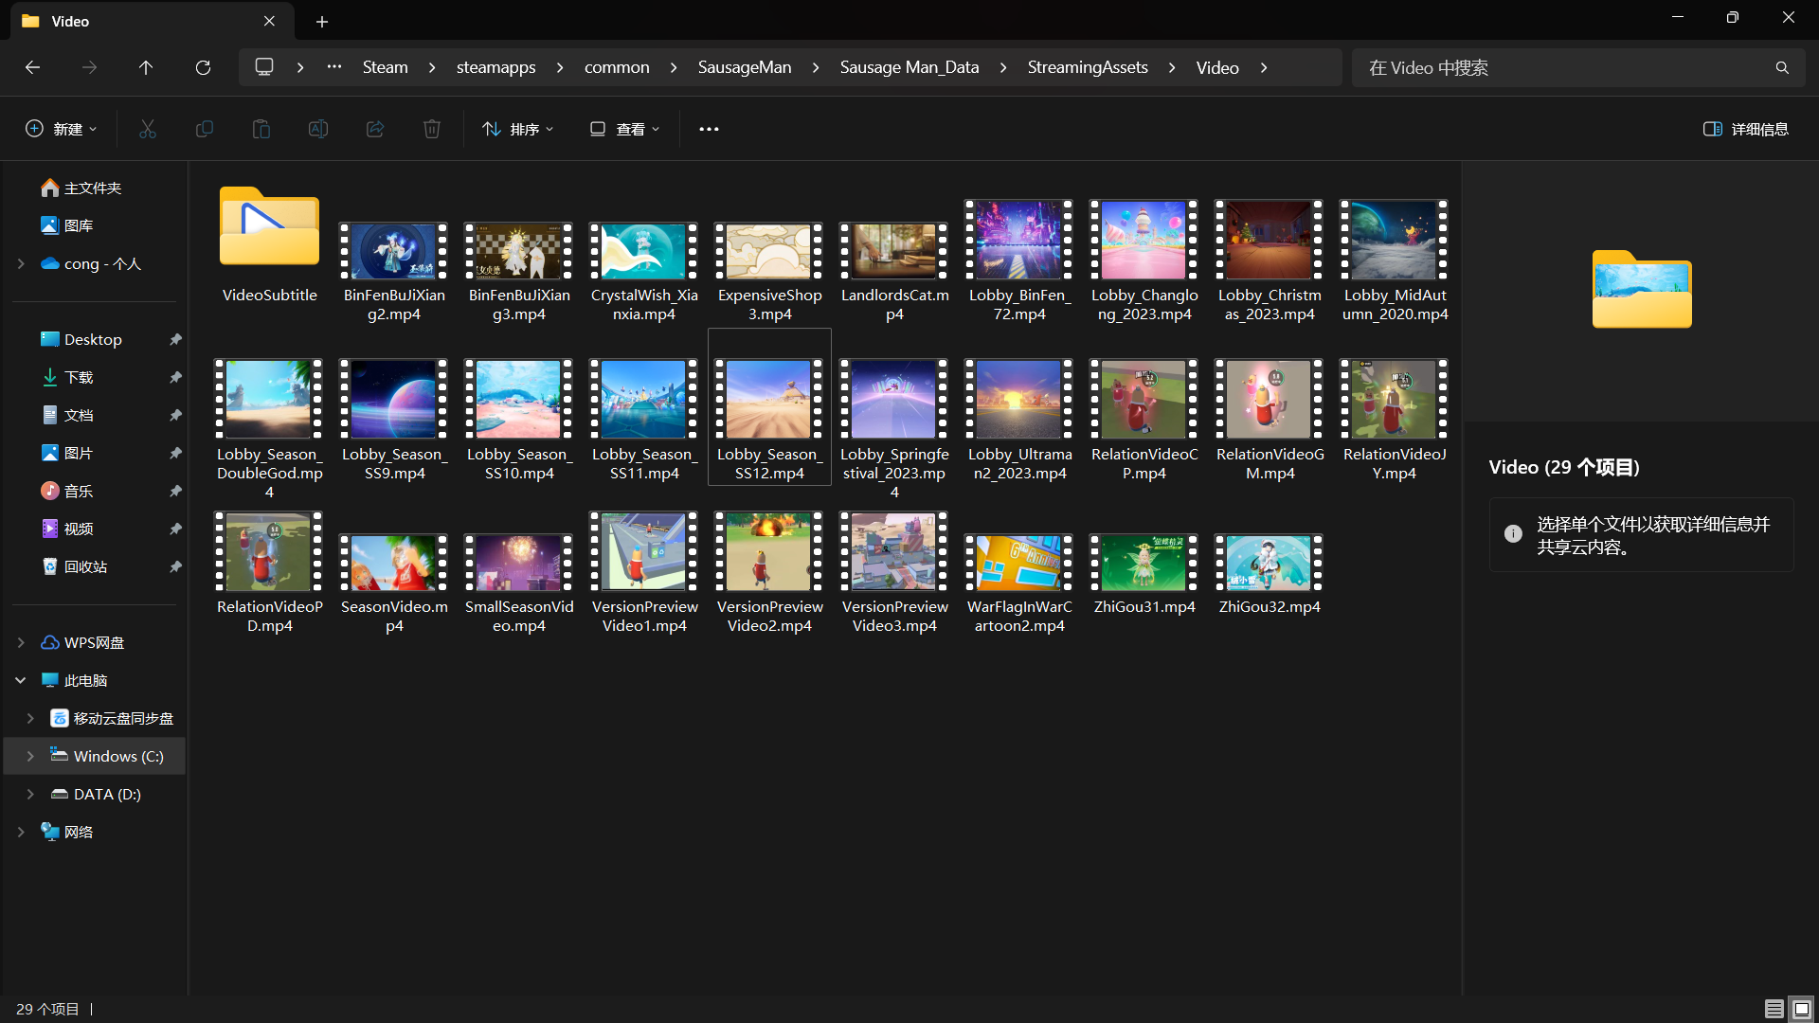Show hidden breadcrumb path with ellipsis
This screenshot has height=1023, width=1819.
coord(334,67)
